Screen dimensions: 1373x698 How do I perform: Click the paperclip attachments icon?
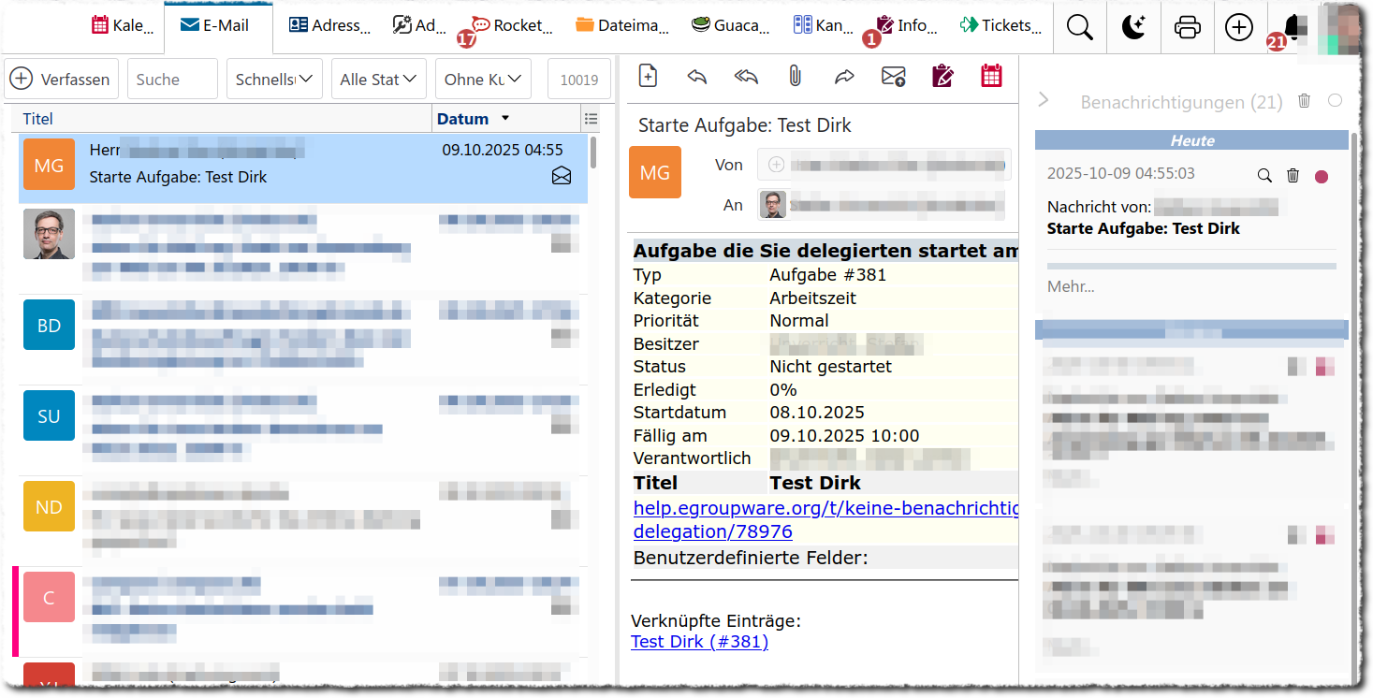pyautogui.click(x=795, y=77)
